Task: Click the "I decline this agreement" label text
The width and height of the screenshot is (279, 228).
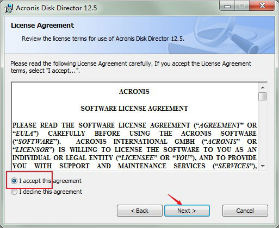Action: pos(51,192)
